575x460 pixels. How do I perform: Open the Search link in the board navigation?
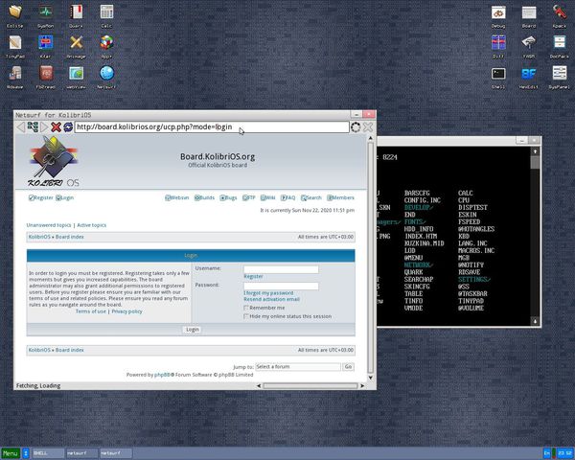310,197
